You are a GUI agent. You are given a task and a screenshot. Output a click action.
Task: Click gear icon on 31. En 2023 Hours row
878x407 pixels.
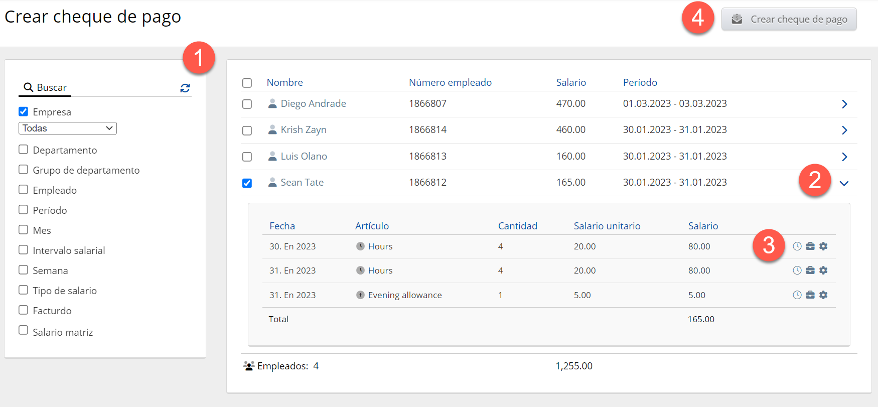pos(823,270)
